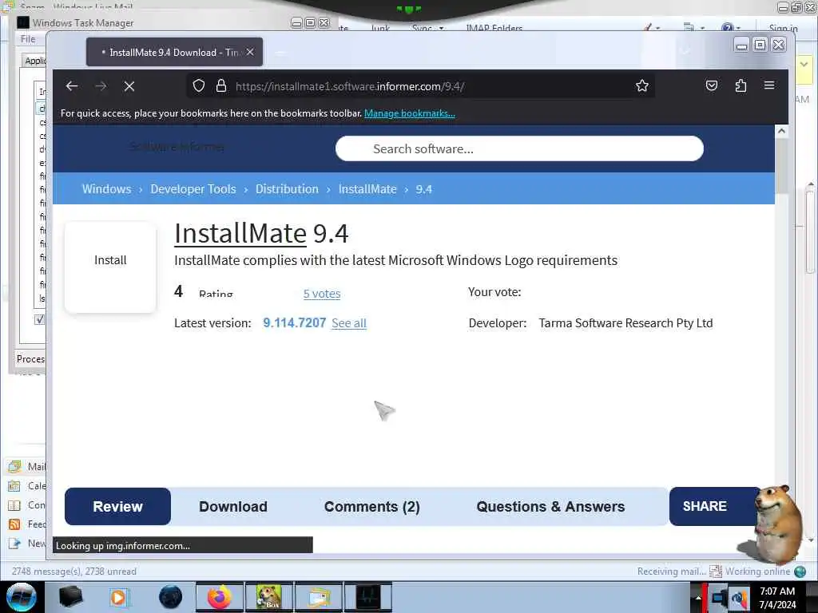Click the black box taskbar icon

click(70, 597)
